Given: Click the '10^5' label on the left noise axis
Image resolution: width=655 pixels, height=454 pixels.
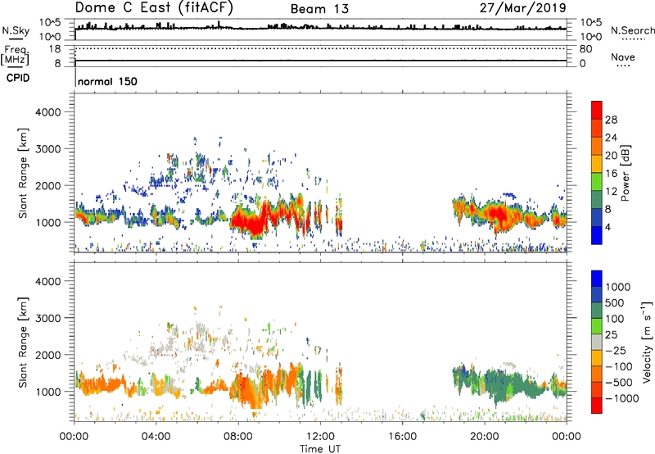Looking at the screenshot, I should 50,23.
